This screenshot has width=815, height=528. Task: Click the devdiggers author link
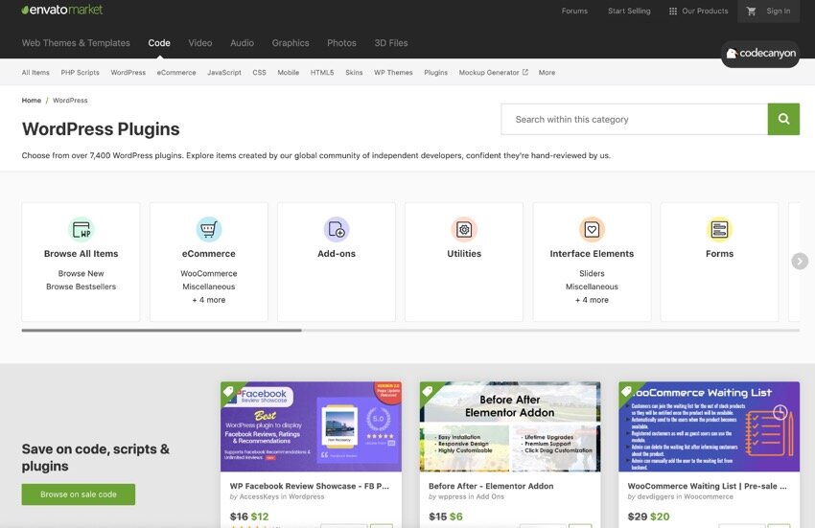[x=657, y=496]
